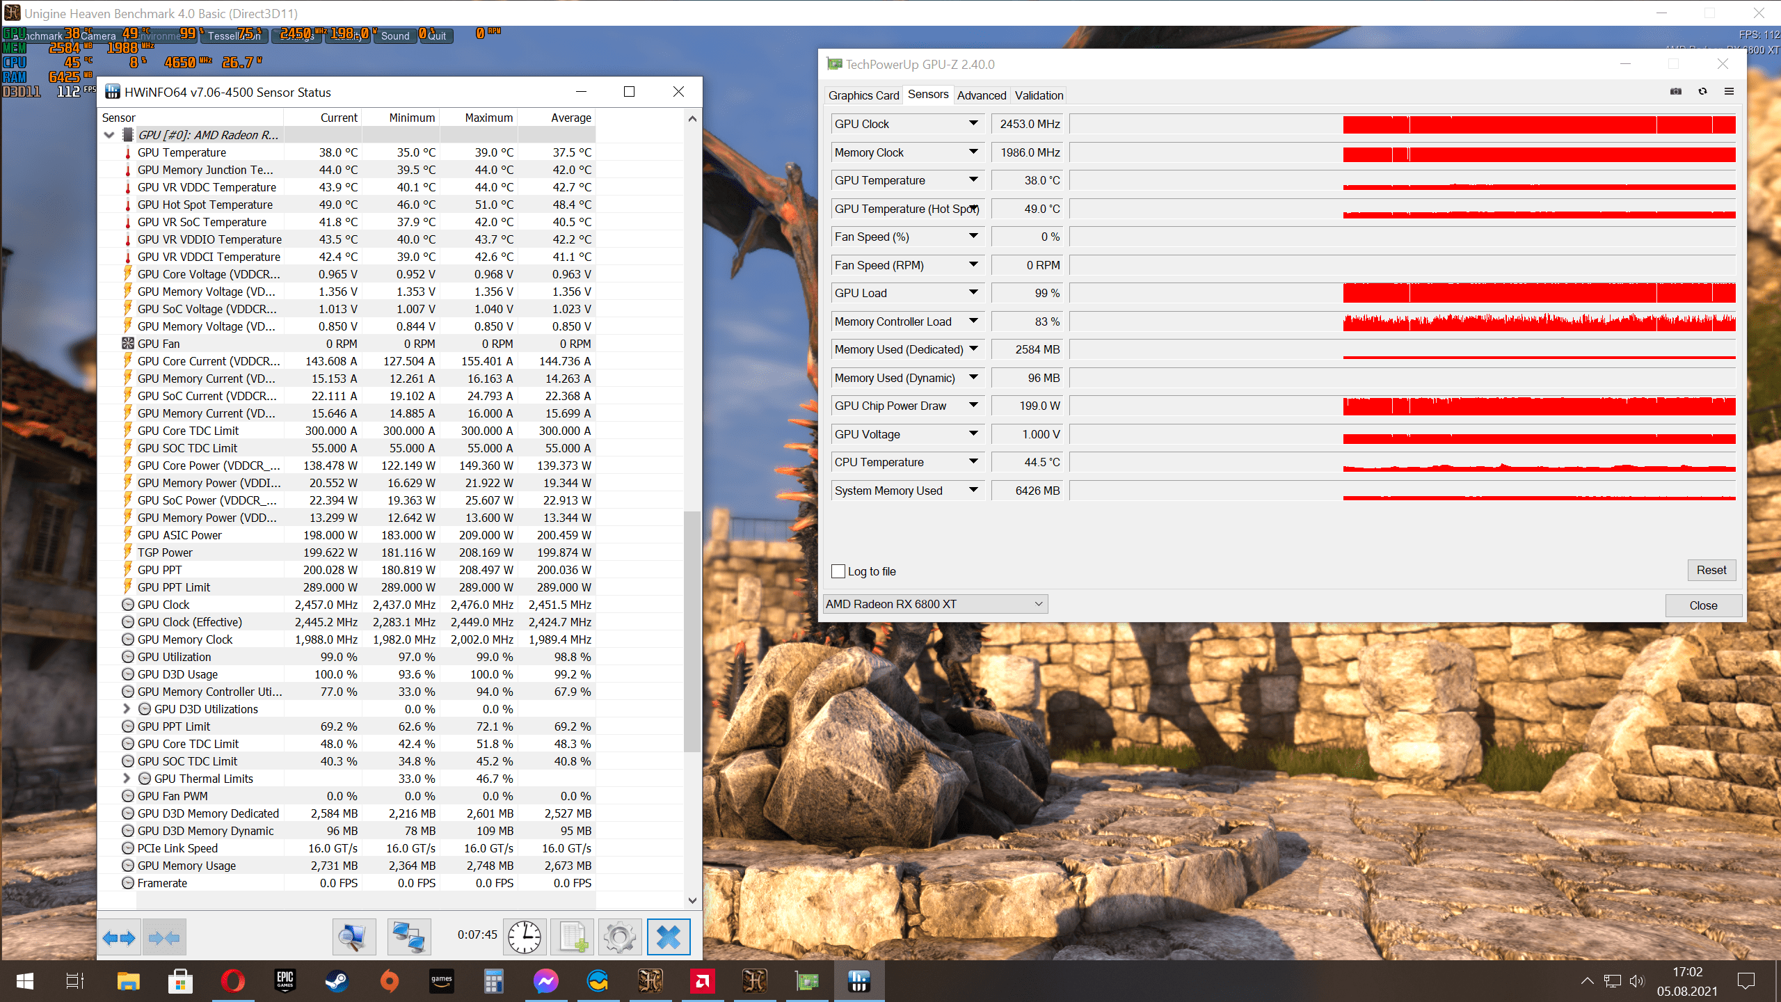Expand the GPU D3D Utilizations row

point(127,709)
